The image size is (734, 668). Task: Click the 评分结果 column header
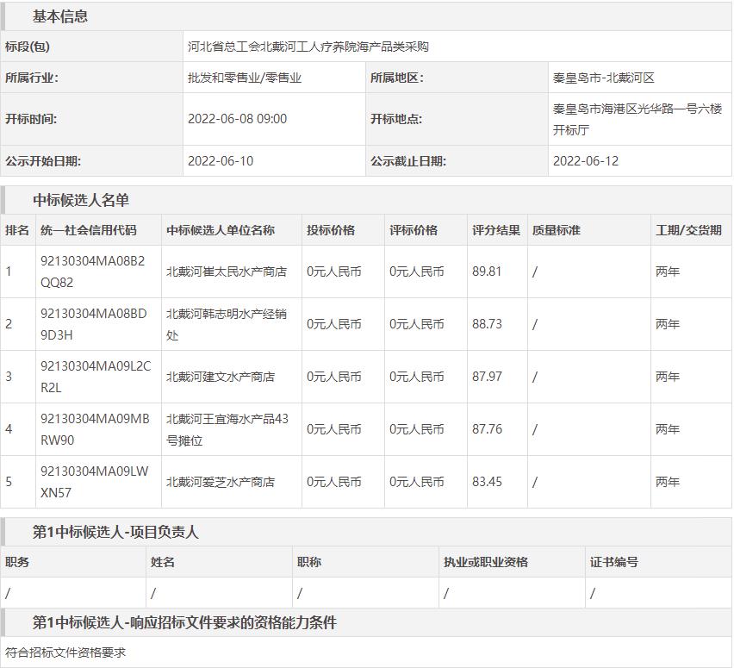[495, 230]
